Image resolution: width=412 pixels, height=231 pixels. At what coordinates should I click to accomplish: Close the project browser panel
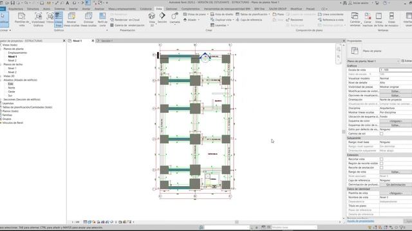pos(64,41)
